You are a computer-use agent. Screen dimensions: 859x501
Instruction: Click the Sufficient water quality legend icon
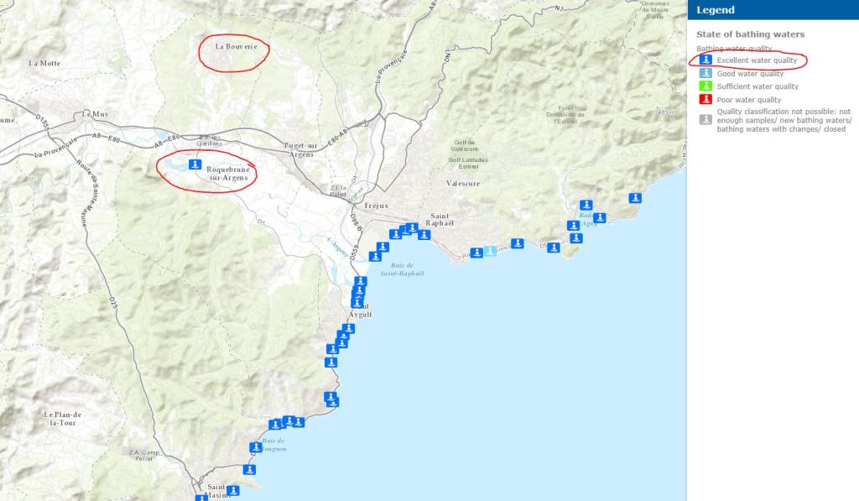click(705, 86)
